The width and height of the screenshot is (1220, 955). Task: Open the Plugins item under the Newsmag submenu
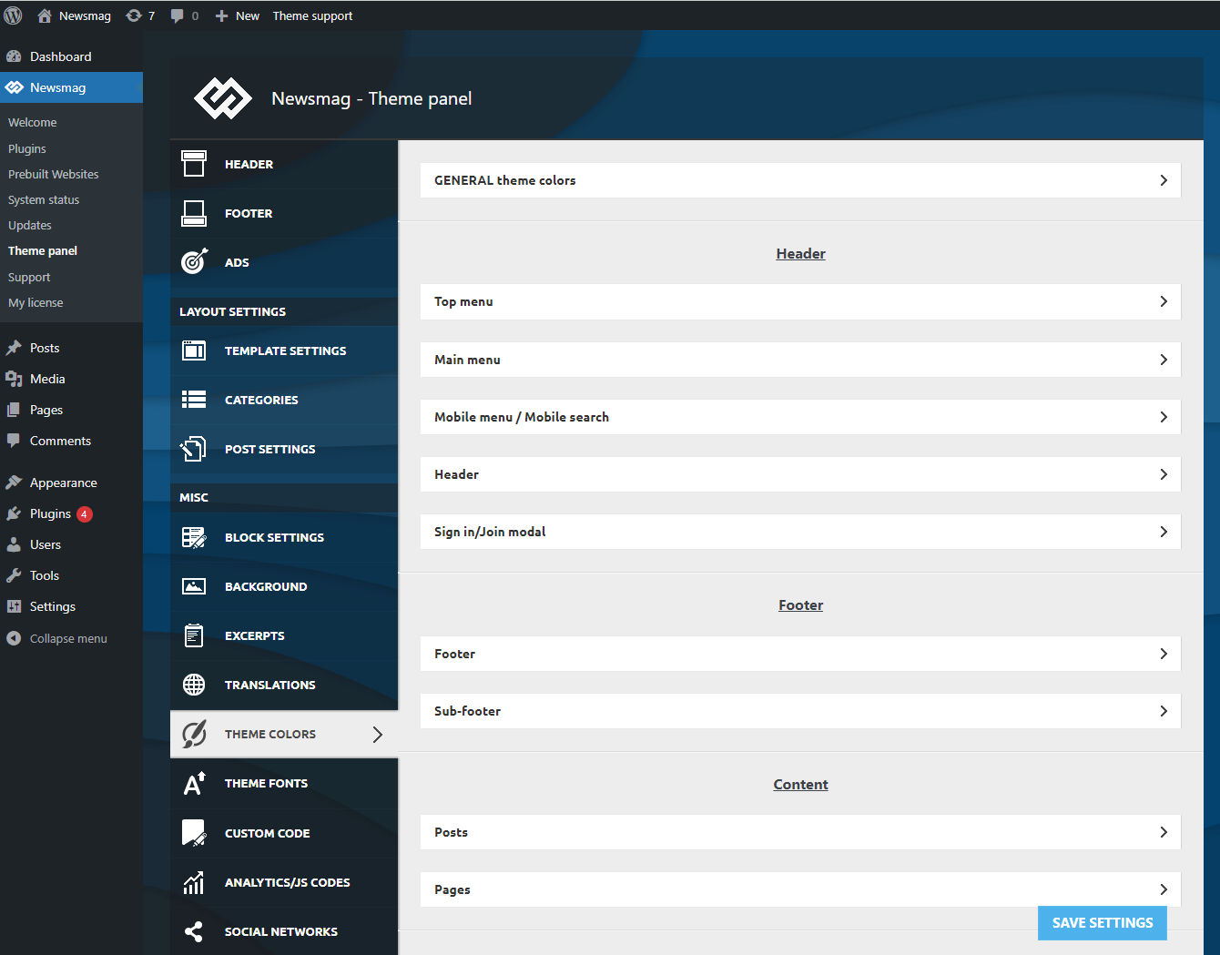point(27,148)
